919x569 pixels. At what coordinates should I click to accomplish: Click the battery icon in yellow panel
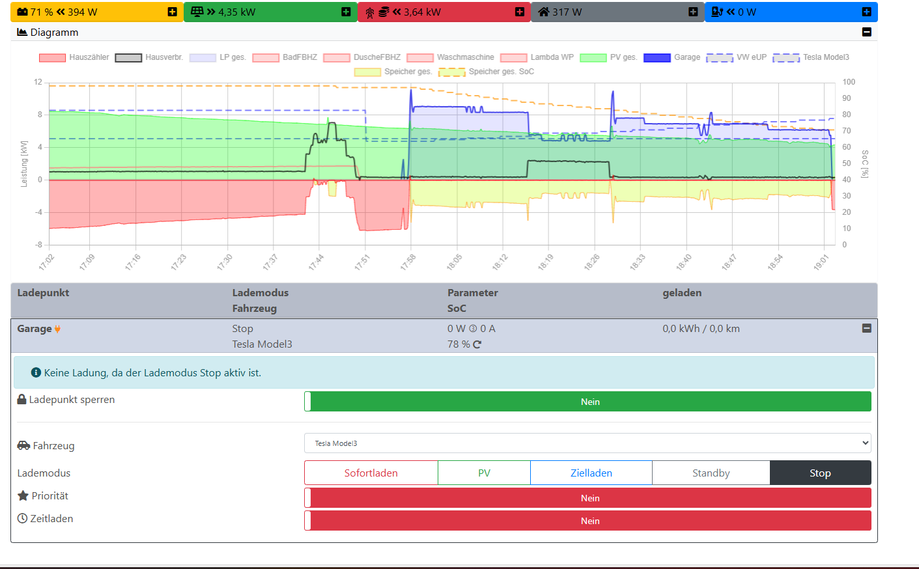click(x=23, y=12)
